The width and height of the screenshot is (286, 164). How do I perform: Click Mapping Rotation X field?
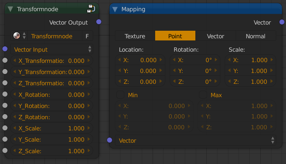[195, 60]
